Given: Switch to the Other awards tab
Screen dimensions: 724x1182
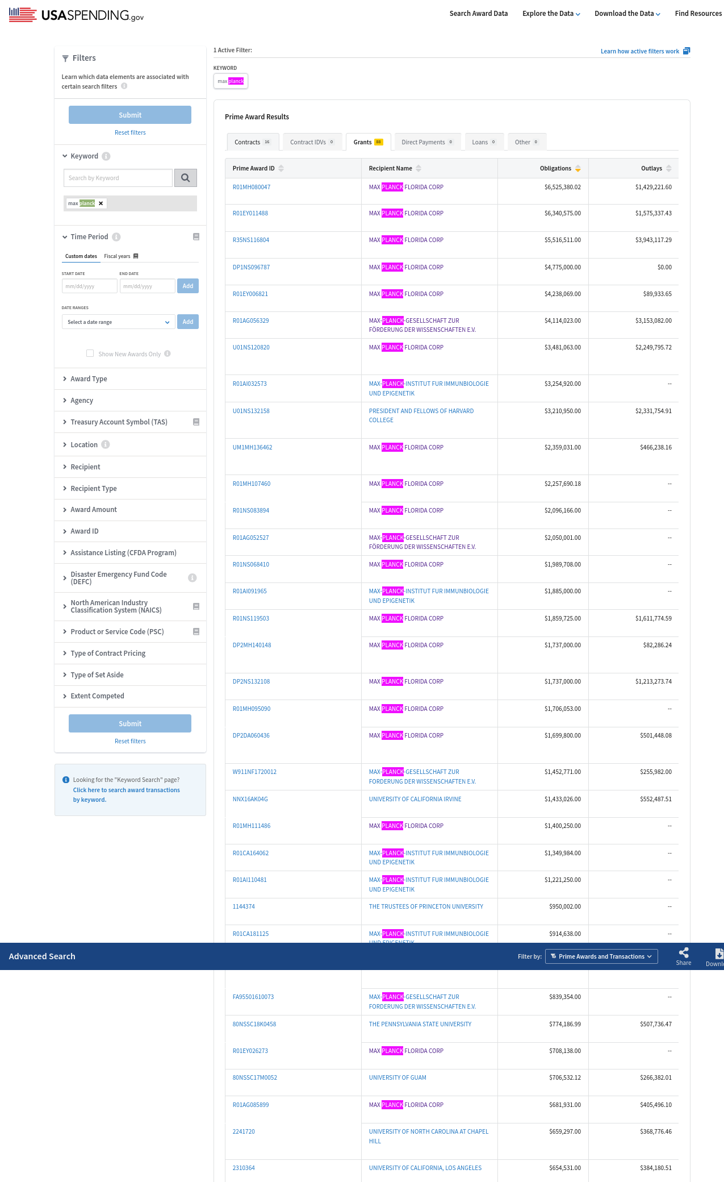Looking at the screenshot, I should [527, 142].
